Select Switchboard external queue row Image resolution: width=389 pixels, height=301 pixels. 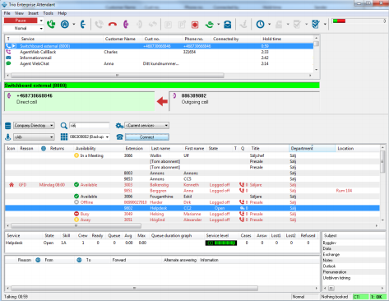click(159, 46)
